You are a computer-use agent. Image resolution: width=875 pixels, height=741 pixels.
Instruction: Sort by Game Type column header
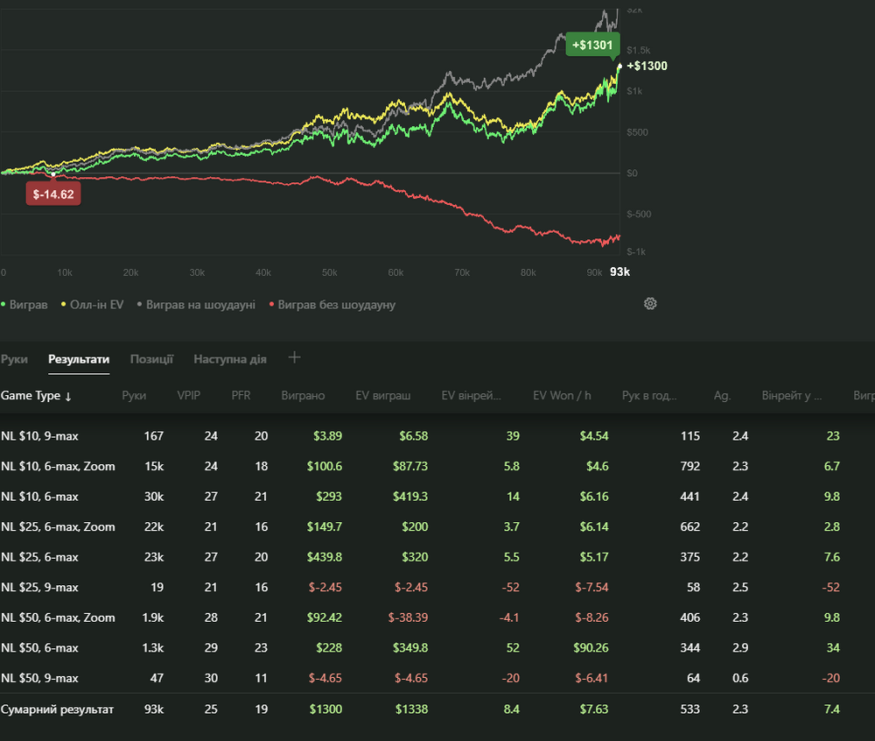36,396
